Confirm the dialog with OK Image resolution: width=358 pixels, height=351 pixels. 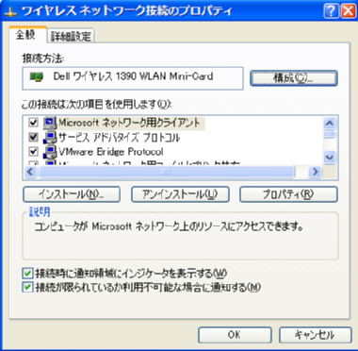(x=235, y=335)
